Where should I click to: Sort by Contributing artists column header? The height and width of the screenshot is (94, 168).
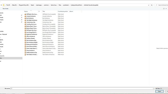(63, 11)
